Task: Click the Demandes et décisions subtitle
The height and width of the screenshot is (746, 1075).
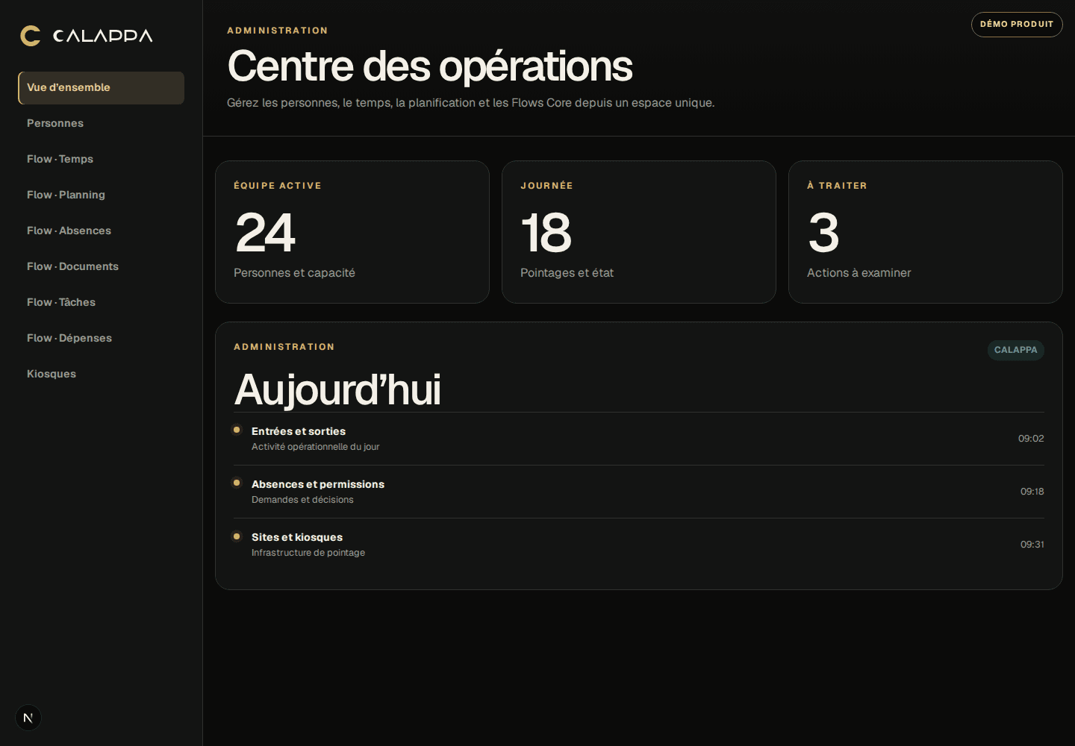Action: [x=302, y=500]
